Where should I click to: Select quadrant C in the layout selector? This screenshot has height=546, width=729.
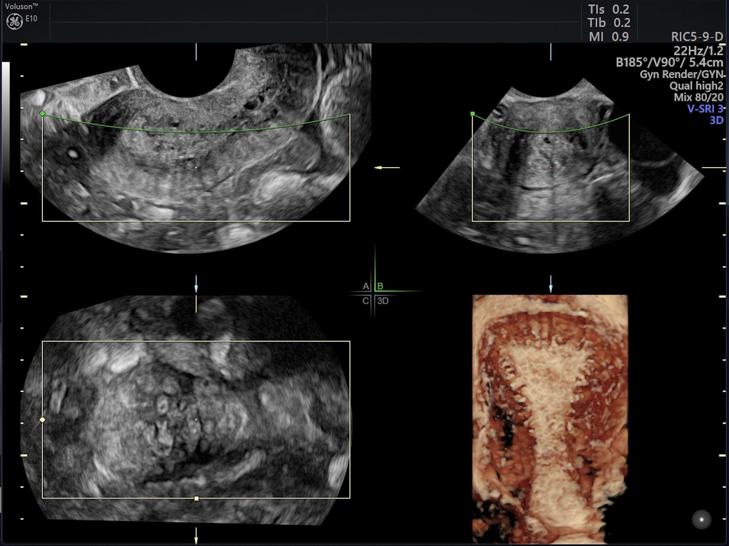point(365,301)
